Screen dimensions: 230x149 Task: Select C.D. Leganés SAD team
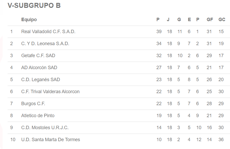[40, 80]
